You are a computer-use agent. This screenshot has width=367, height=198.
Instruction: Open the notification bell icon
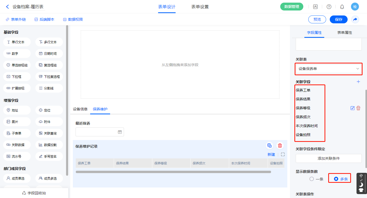click(x=342, y=7)
